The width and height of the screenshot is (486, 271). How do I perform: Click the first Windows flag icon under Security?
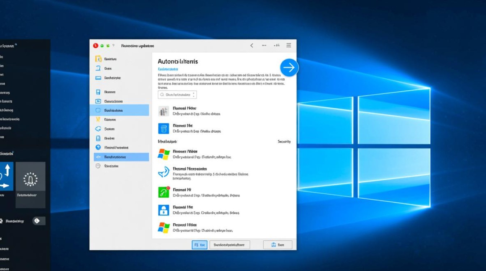click(x=164, y=154)
